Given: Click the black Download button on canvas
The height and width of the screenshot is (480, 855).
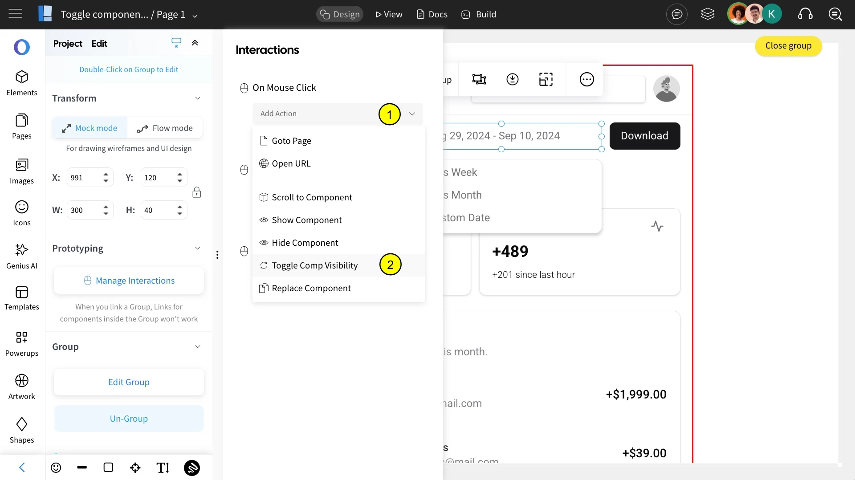Looking at the screenshot, I should coord(644,136).
